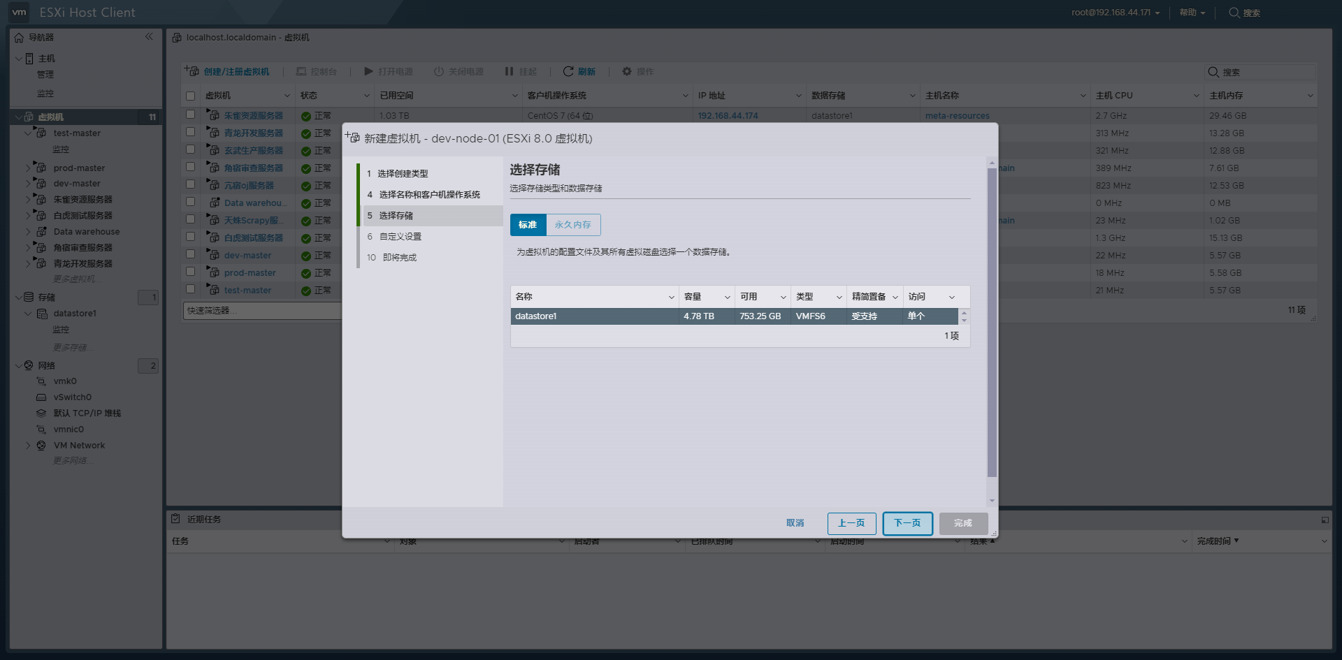Open the 主机 CPU column dropdown
The image size is (1342, 660).
[x=1196, y=96]
